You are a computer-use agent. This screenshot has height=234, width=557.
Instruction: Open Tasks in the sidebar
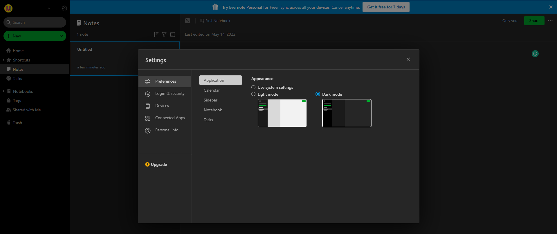tap(17, 79)
